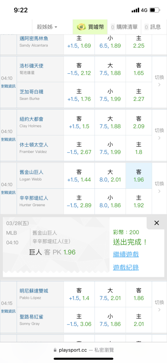Select 洛杉磯天使 大 7.5, 1.88 option
The image size is (167, 363).
coord(110,69)
